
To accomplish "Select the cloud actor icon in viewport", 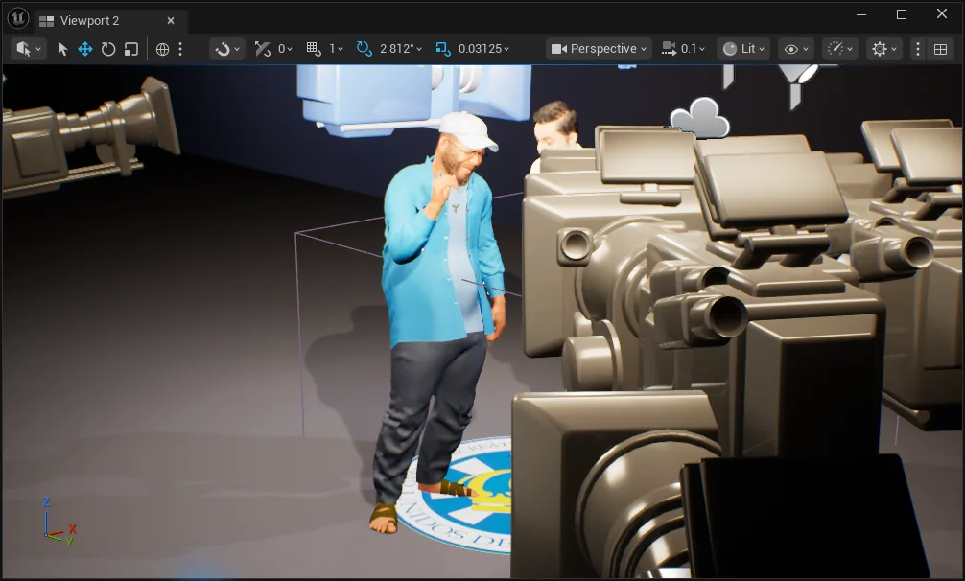I will click(x=699, y=118).
